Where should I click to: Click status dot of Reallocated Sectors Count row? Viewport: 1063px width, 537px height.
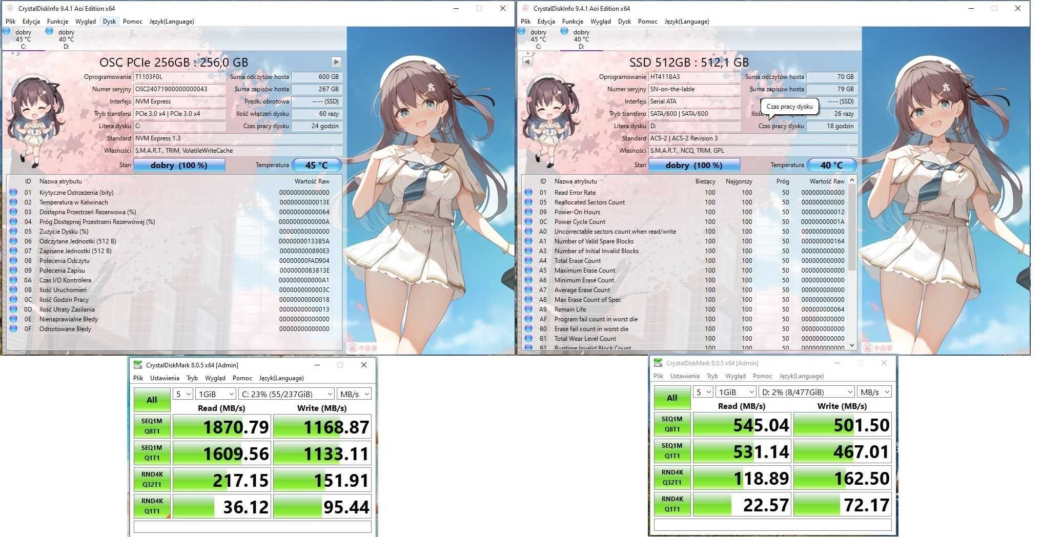coord(528,202)
